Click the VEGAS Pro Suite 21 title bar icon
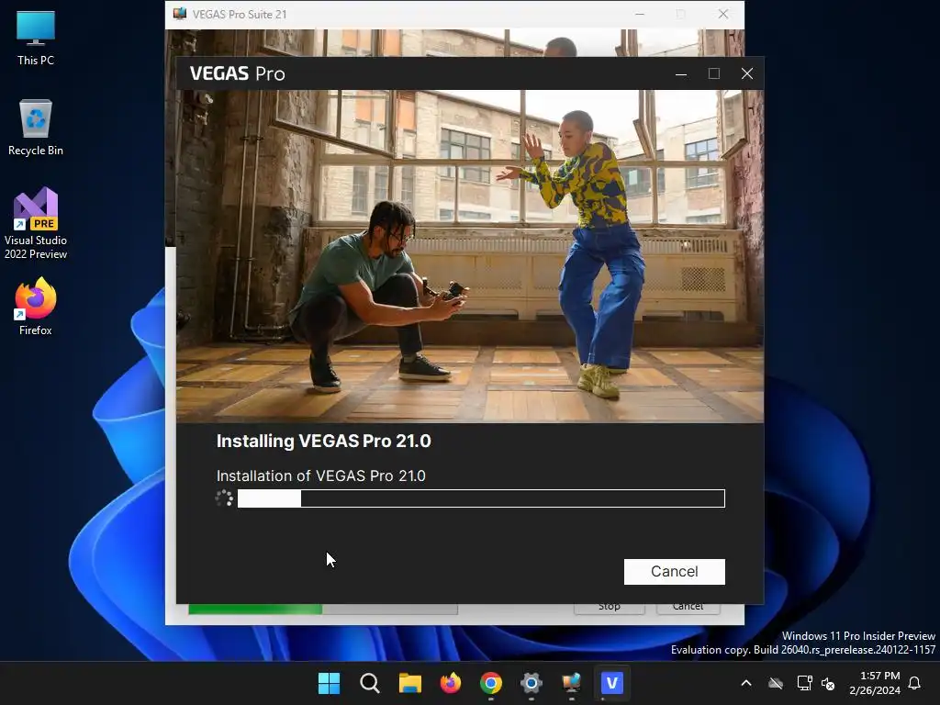Viewport: 940px width, 705px height. (179, 14)
